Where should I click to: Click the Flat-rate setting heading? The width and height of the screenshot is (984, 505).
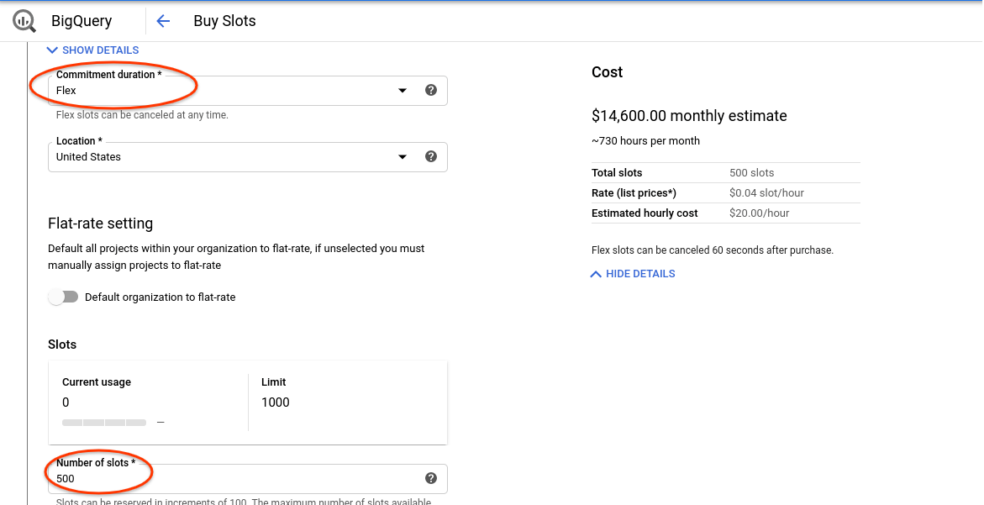pos(101,224)
